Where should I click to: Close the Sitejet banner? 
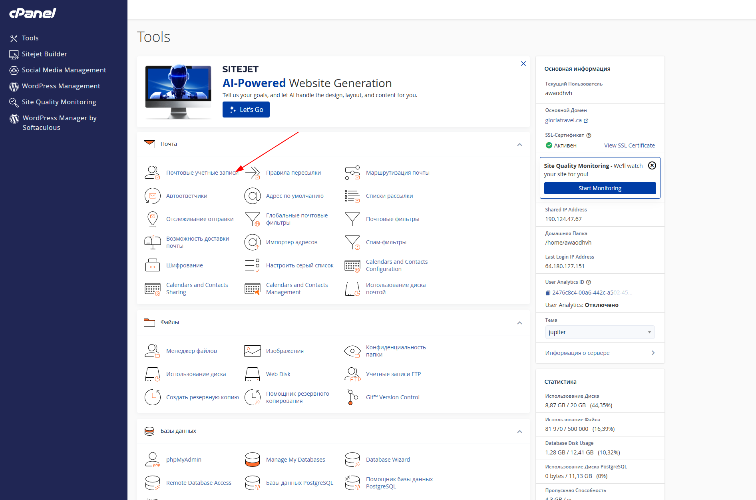pos(523,64)
